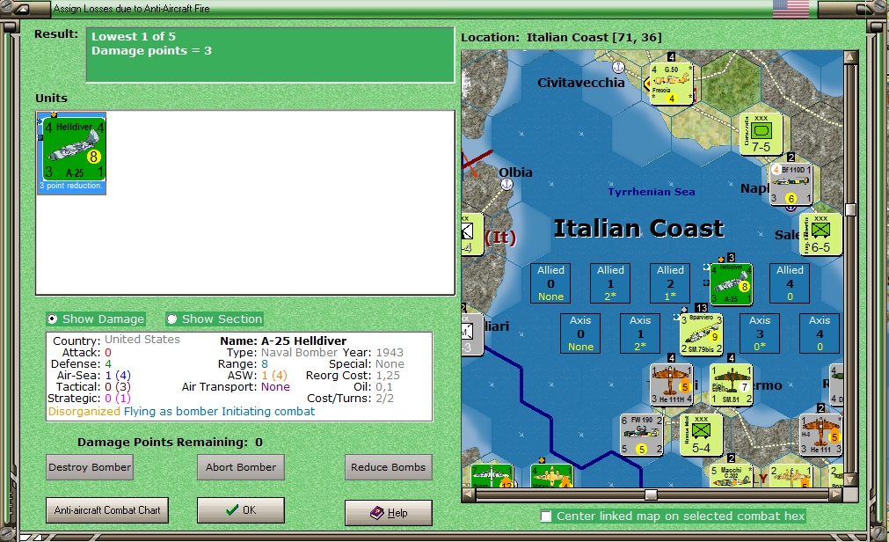889x542 pixels.
Task: Click the Allied 1 sea box section
Action: [610, 283]
